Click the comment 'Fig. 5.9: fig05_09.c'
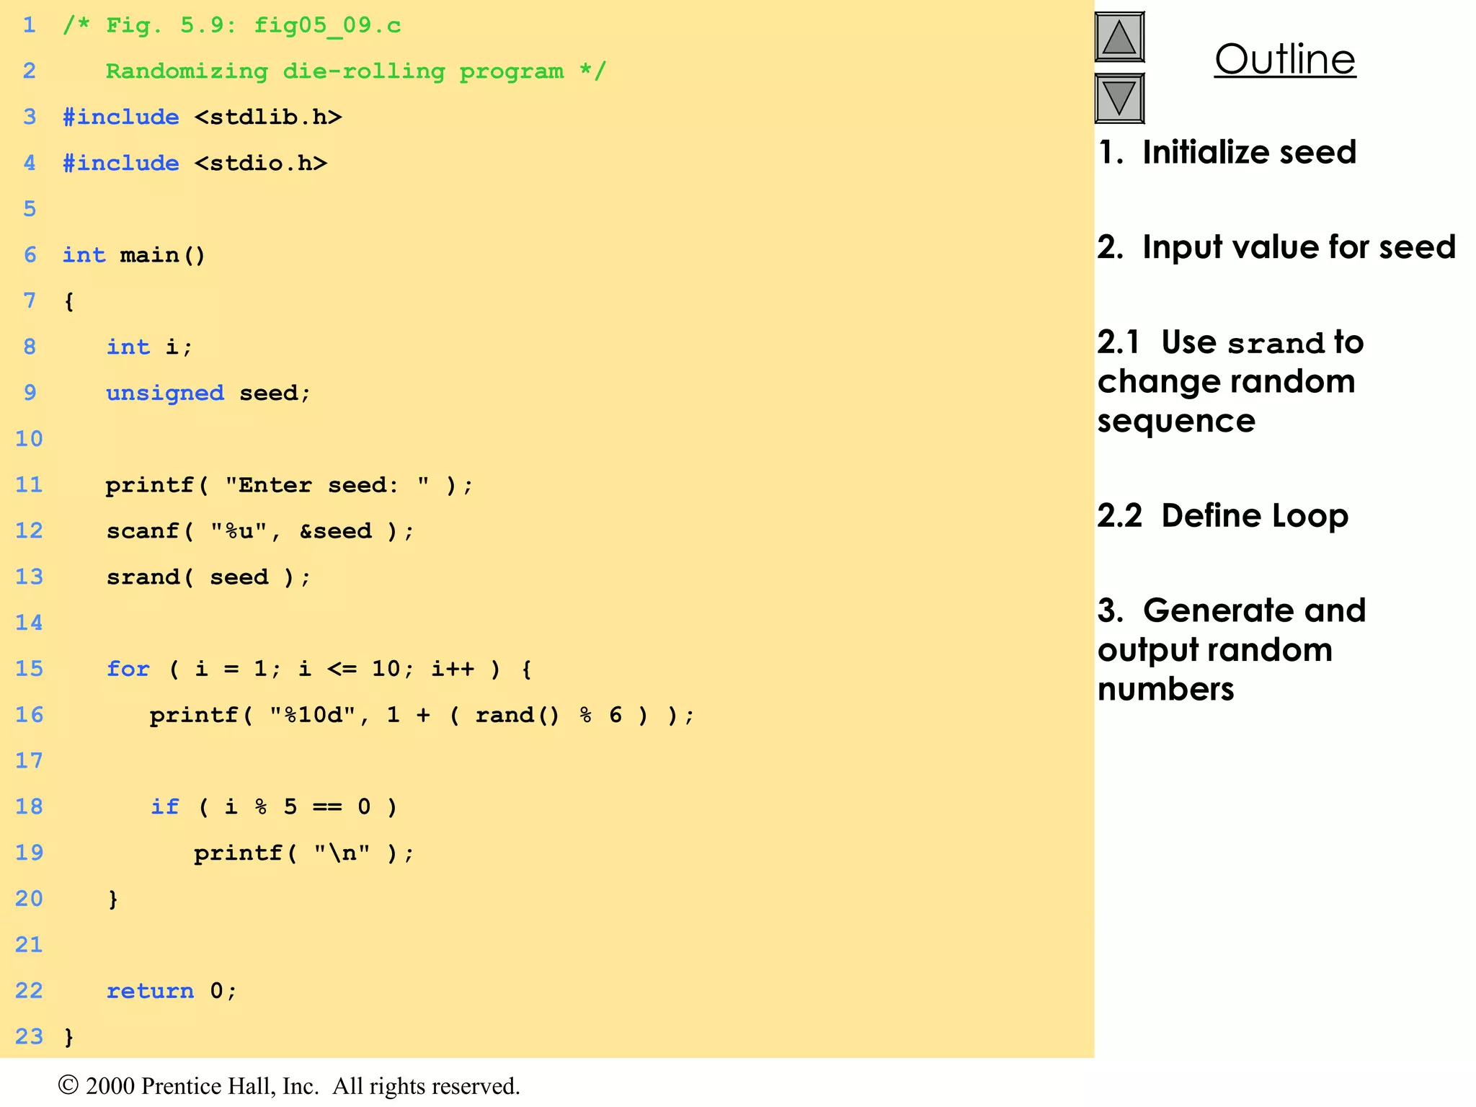 click(231, 26)
